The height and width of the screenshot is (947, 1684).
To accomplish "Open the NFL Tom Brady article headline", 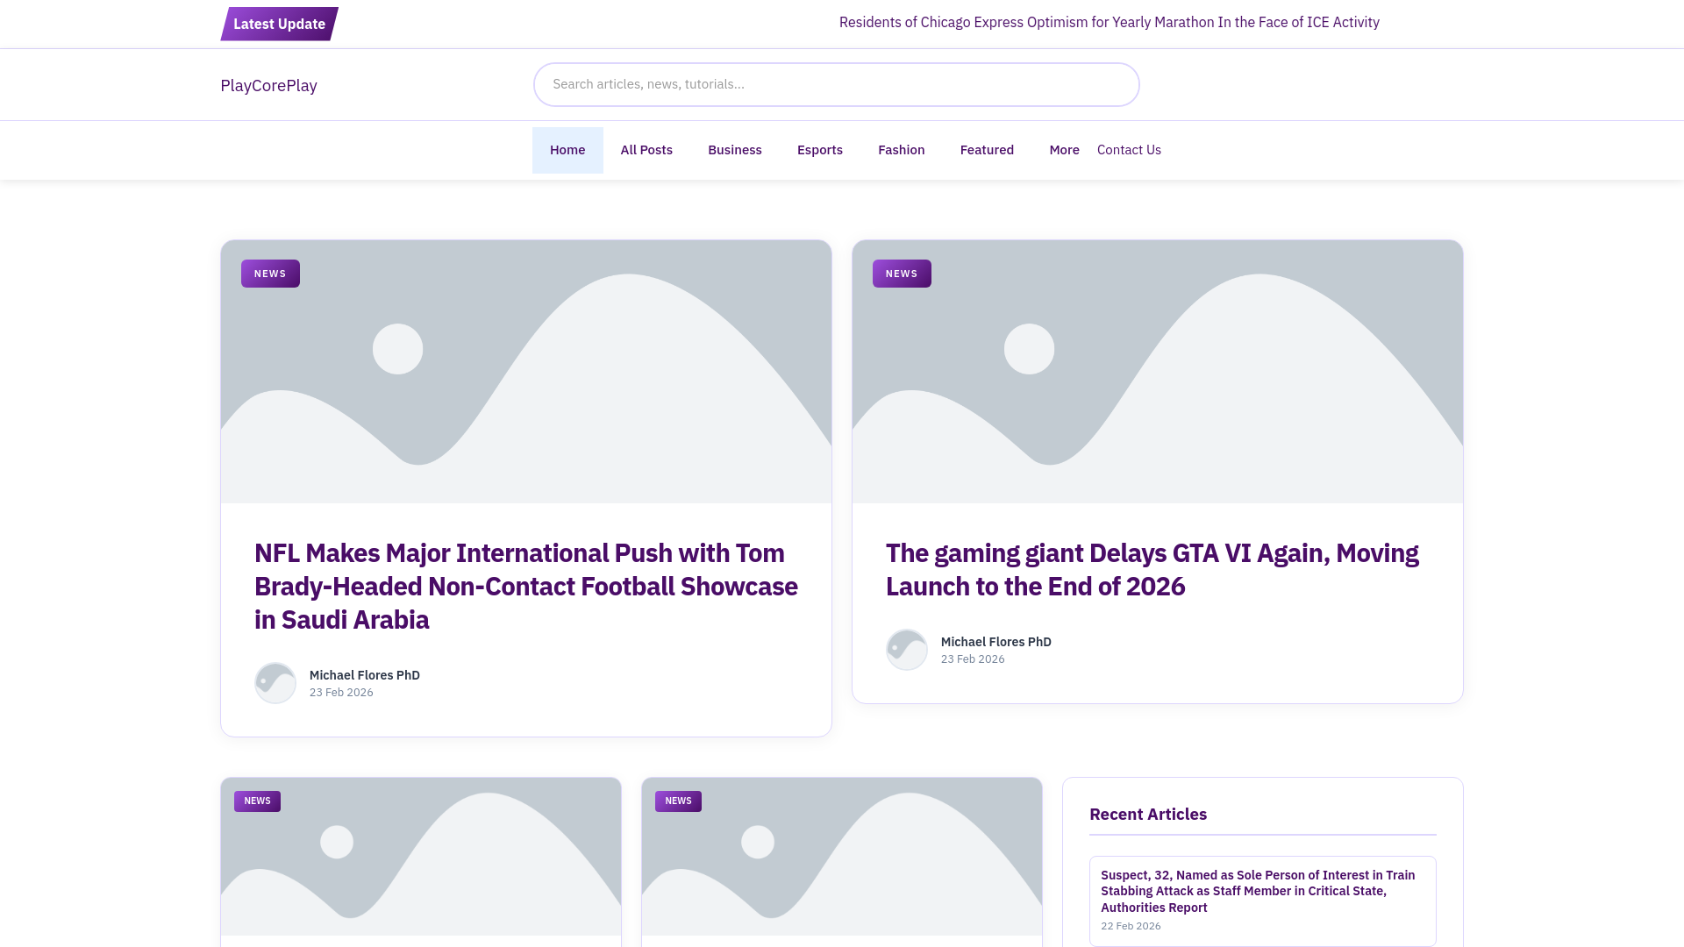I will 526,586.
